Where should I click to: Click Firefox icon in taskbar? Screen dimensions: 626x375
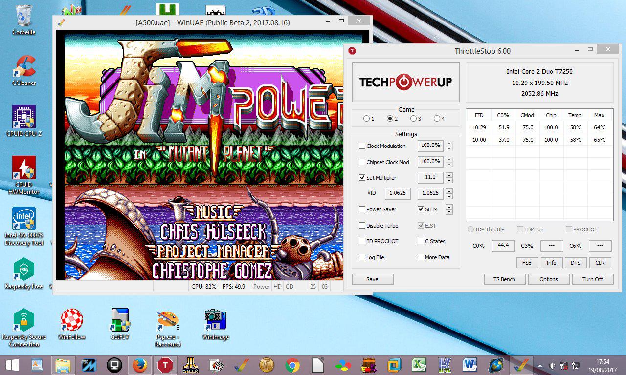click(139, 365)
